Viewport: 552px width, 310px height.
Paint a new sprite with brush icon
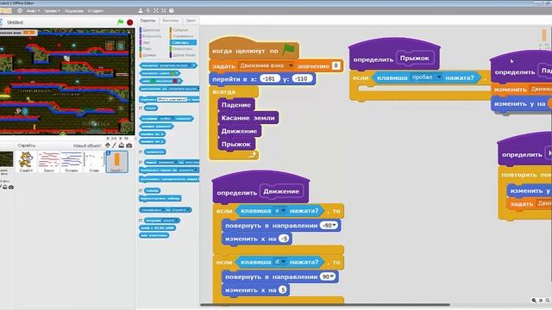[114, 146]
